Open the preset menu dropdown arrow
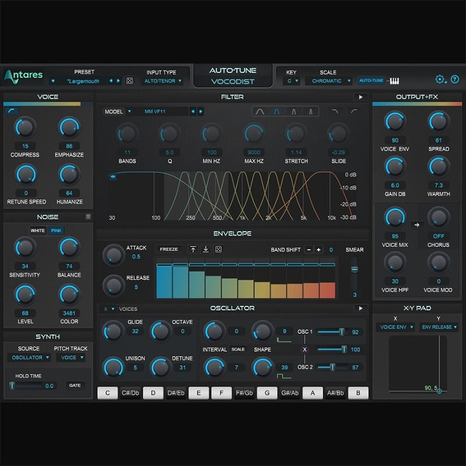The height and width of the screenshot is (466, 466). click(x=53, y=81)
